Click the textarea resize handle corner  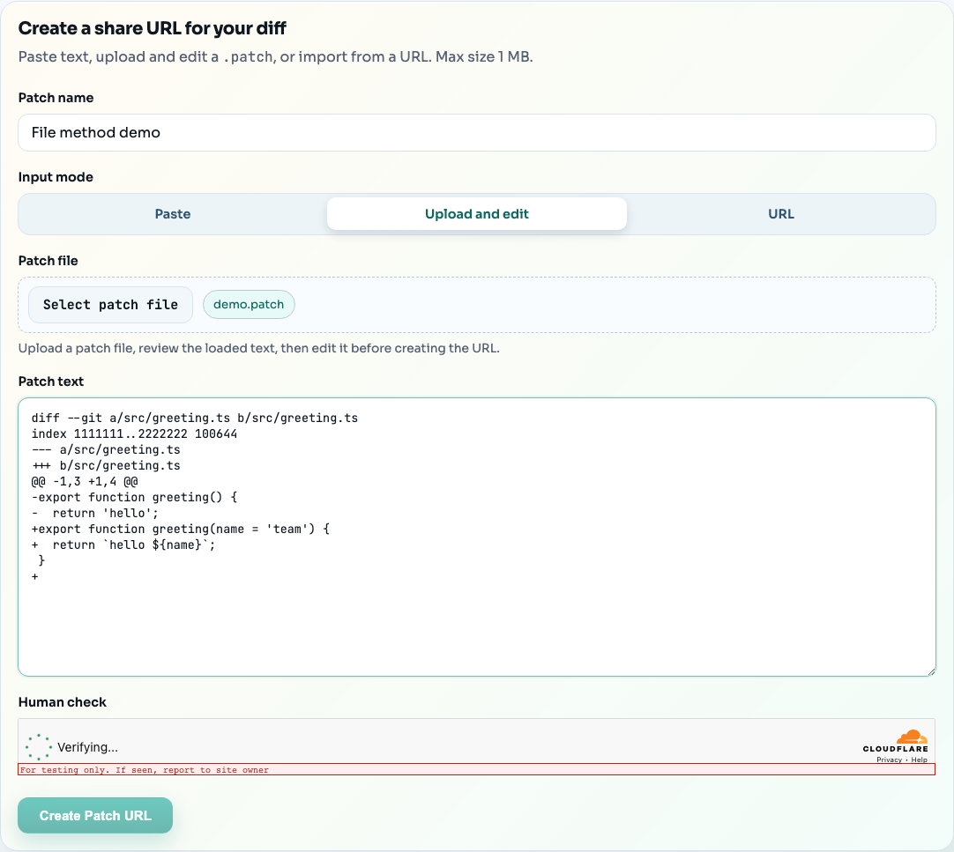point(930,671)
